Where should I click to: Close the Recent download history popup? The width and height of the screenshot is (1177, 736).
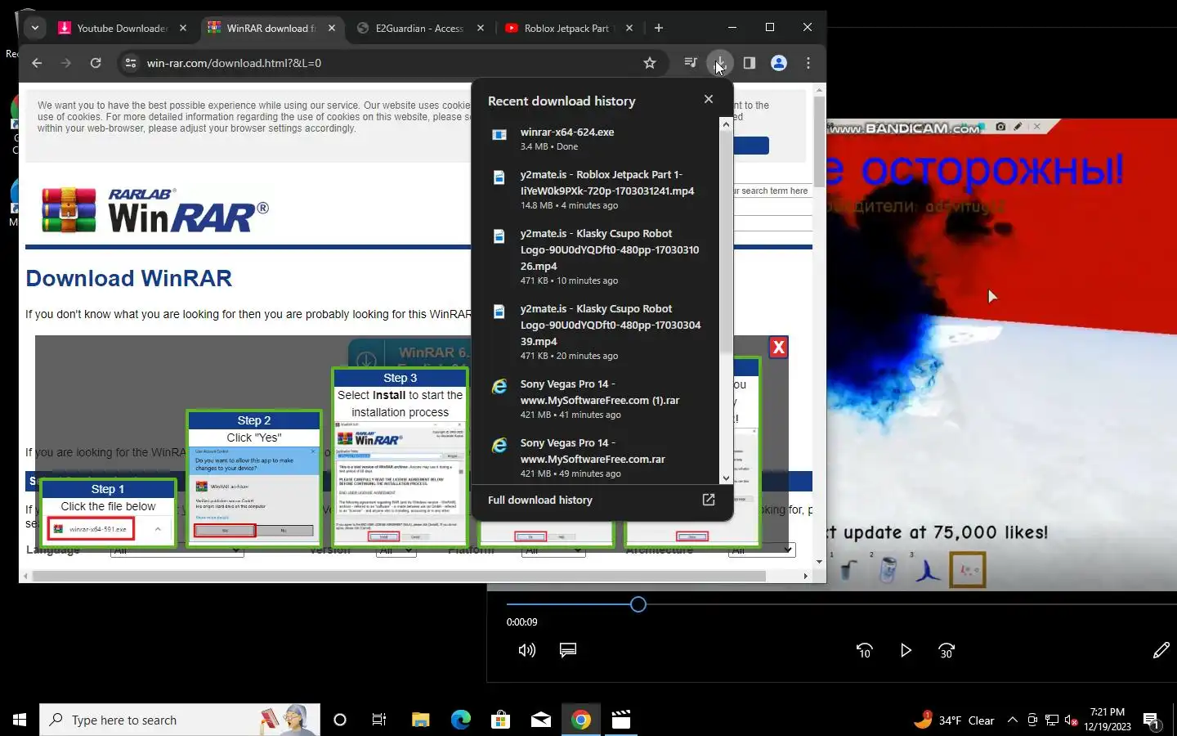point(709,99)
